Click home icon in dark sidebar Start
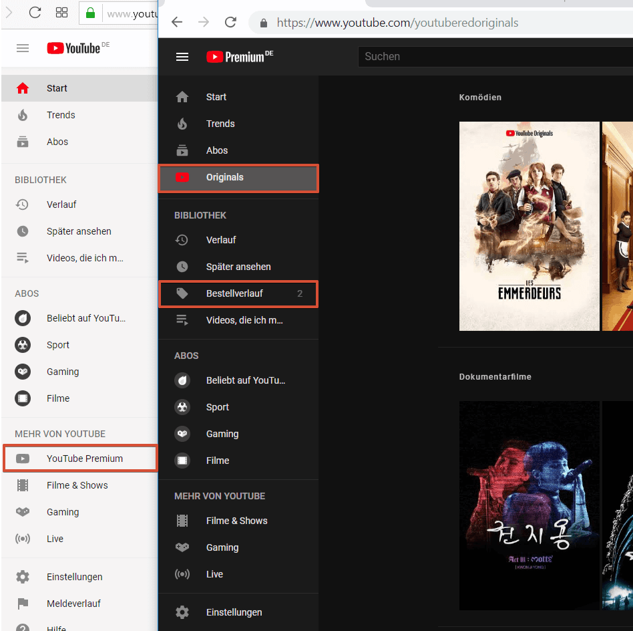633x631 pixels. click(182, 97)
